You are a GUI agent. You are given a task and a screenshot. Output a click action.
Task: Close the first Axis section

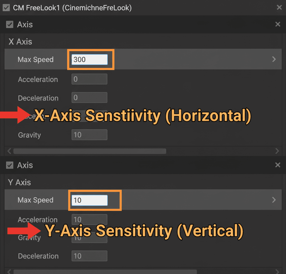278,25
